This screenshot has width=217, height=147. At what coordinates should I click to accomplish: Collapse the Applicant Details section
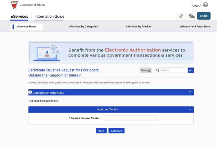click(190, 109)
